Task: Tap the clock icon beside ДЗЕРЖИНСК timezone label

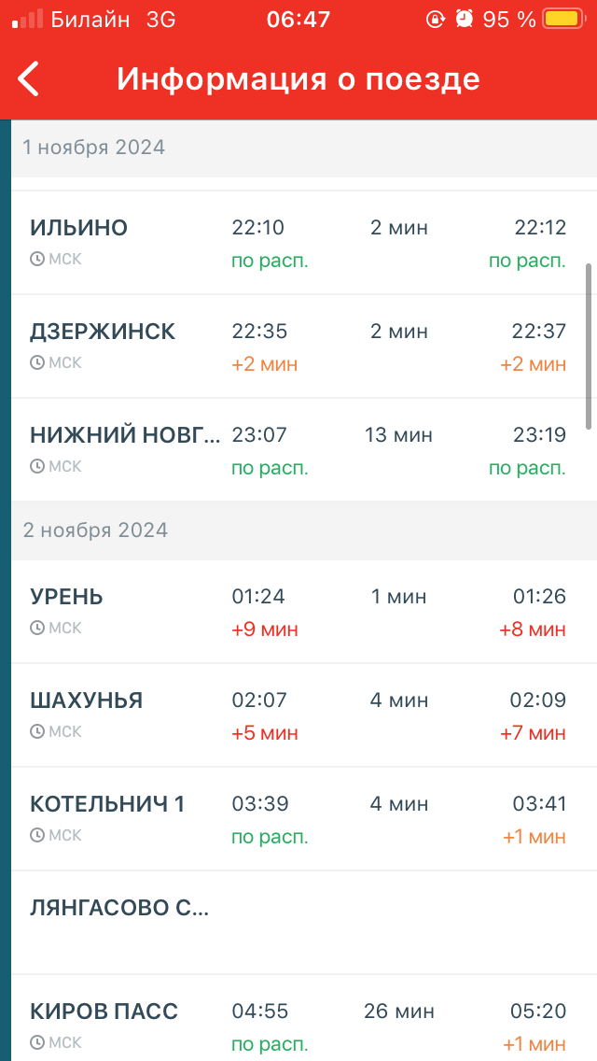Action: pyautogui.click(x=39, y=362)
